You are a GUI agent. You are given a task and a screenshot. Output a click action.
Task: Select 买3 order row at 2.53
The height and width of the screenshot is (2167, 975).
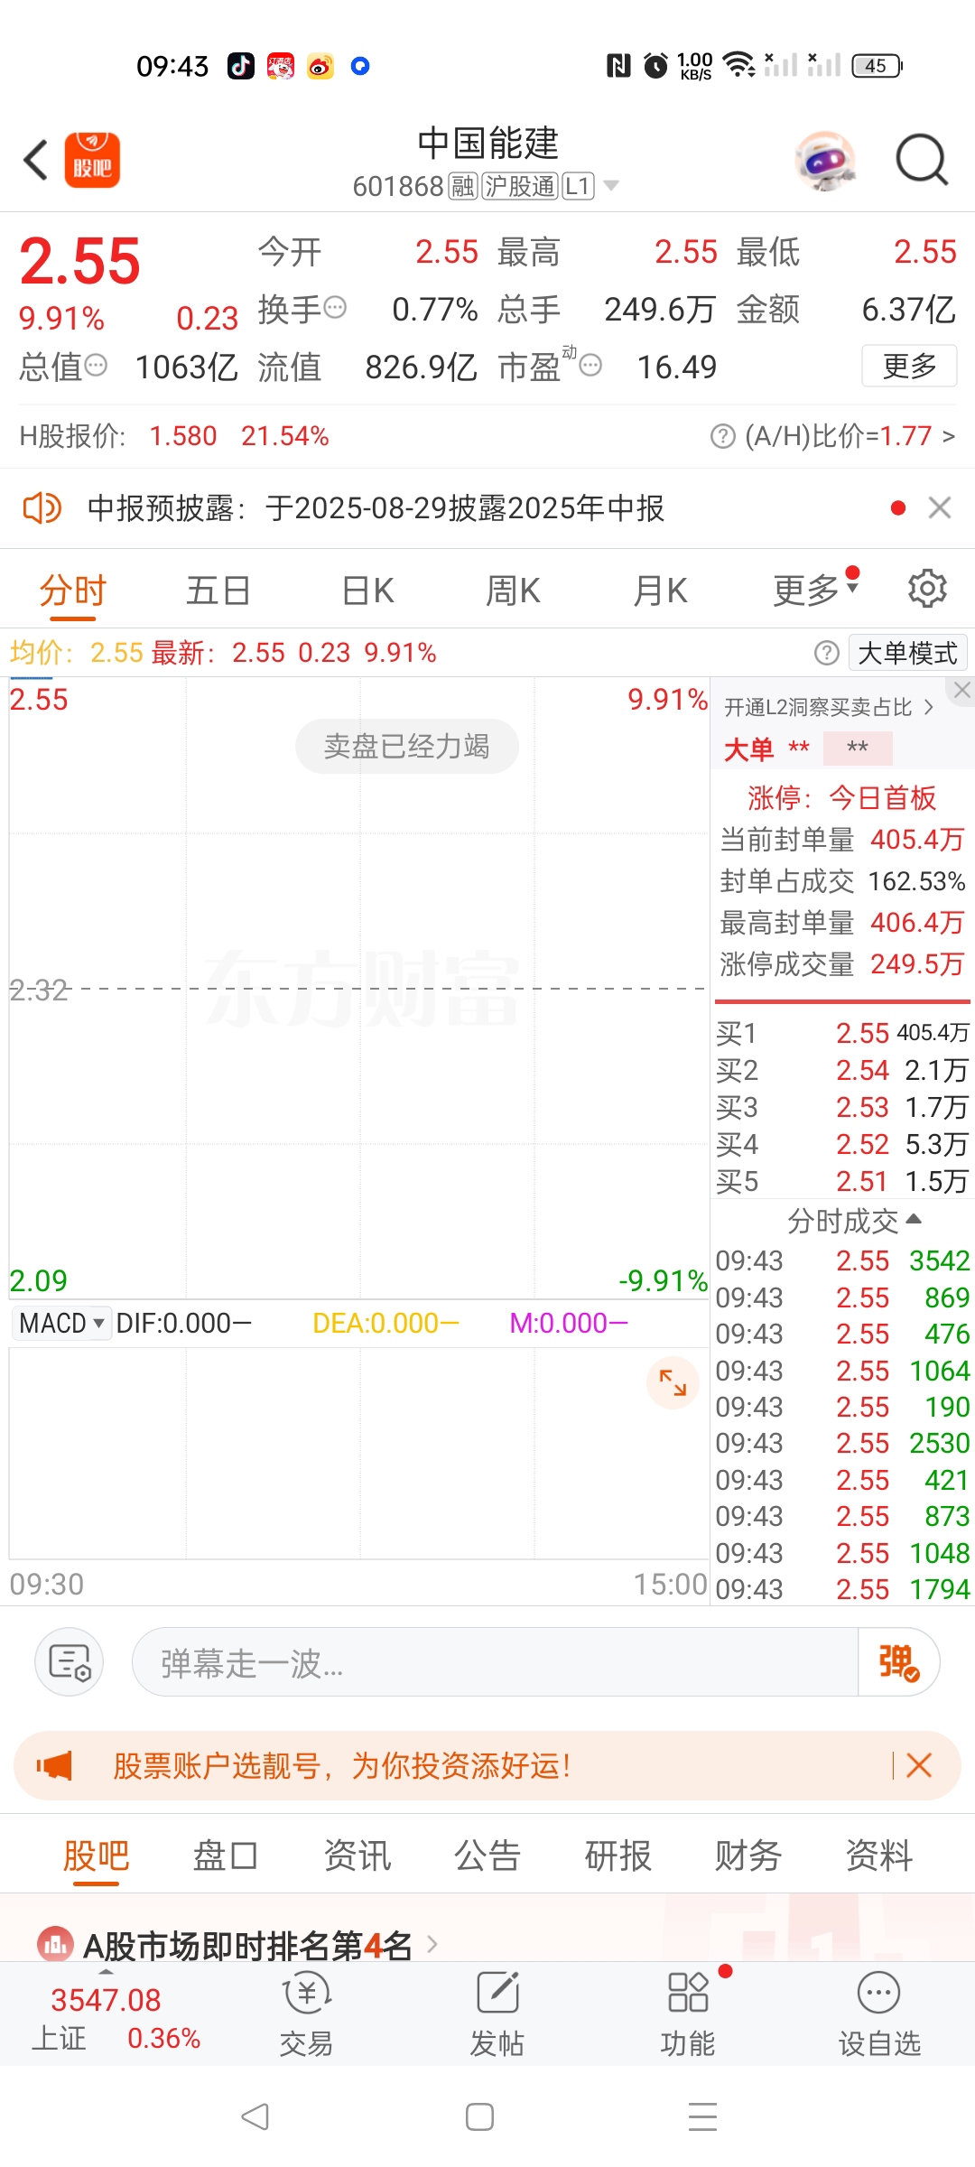(842, 1107)
